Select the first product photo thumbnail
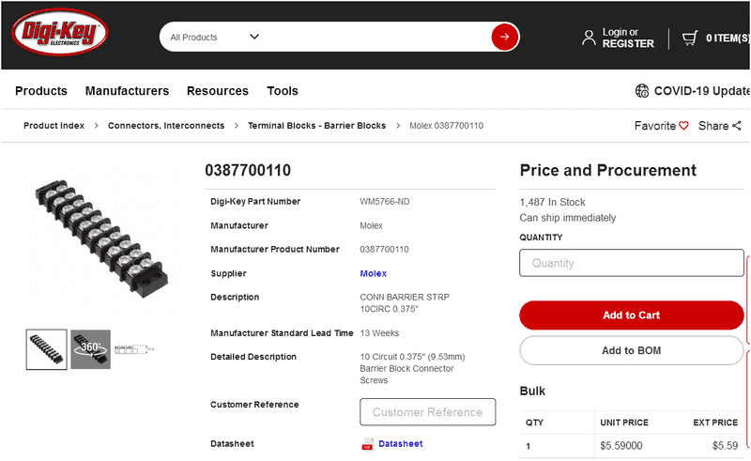This screenshot has height=461, width=751. 46,349
